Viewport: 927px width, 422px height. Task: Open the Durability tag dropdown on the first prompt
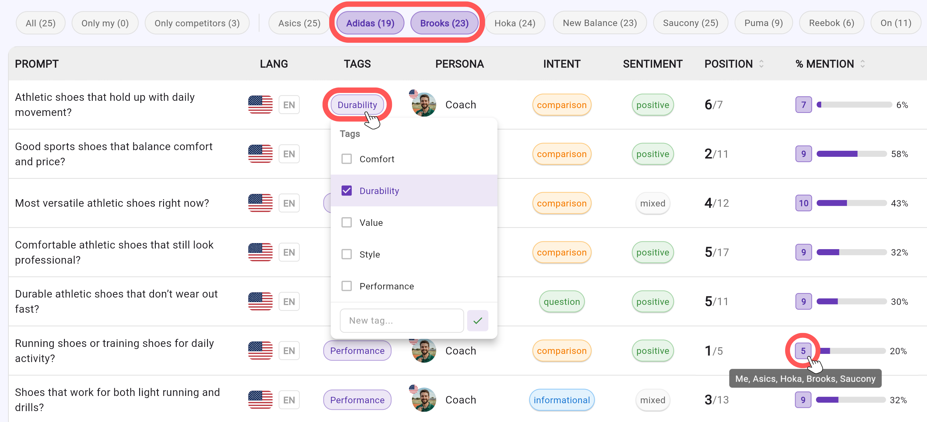click(357, 105)
